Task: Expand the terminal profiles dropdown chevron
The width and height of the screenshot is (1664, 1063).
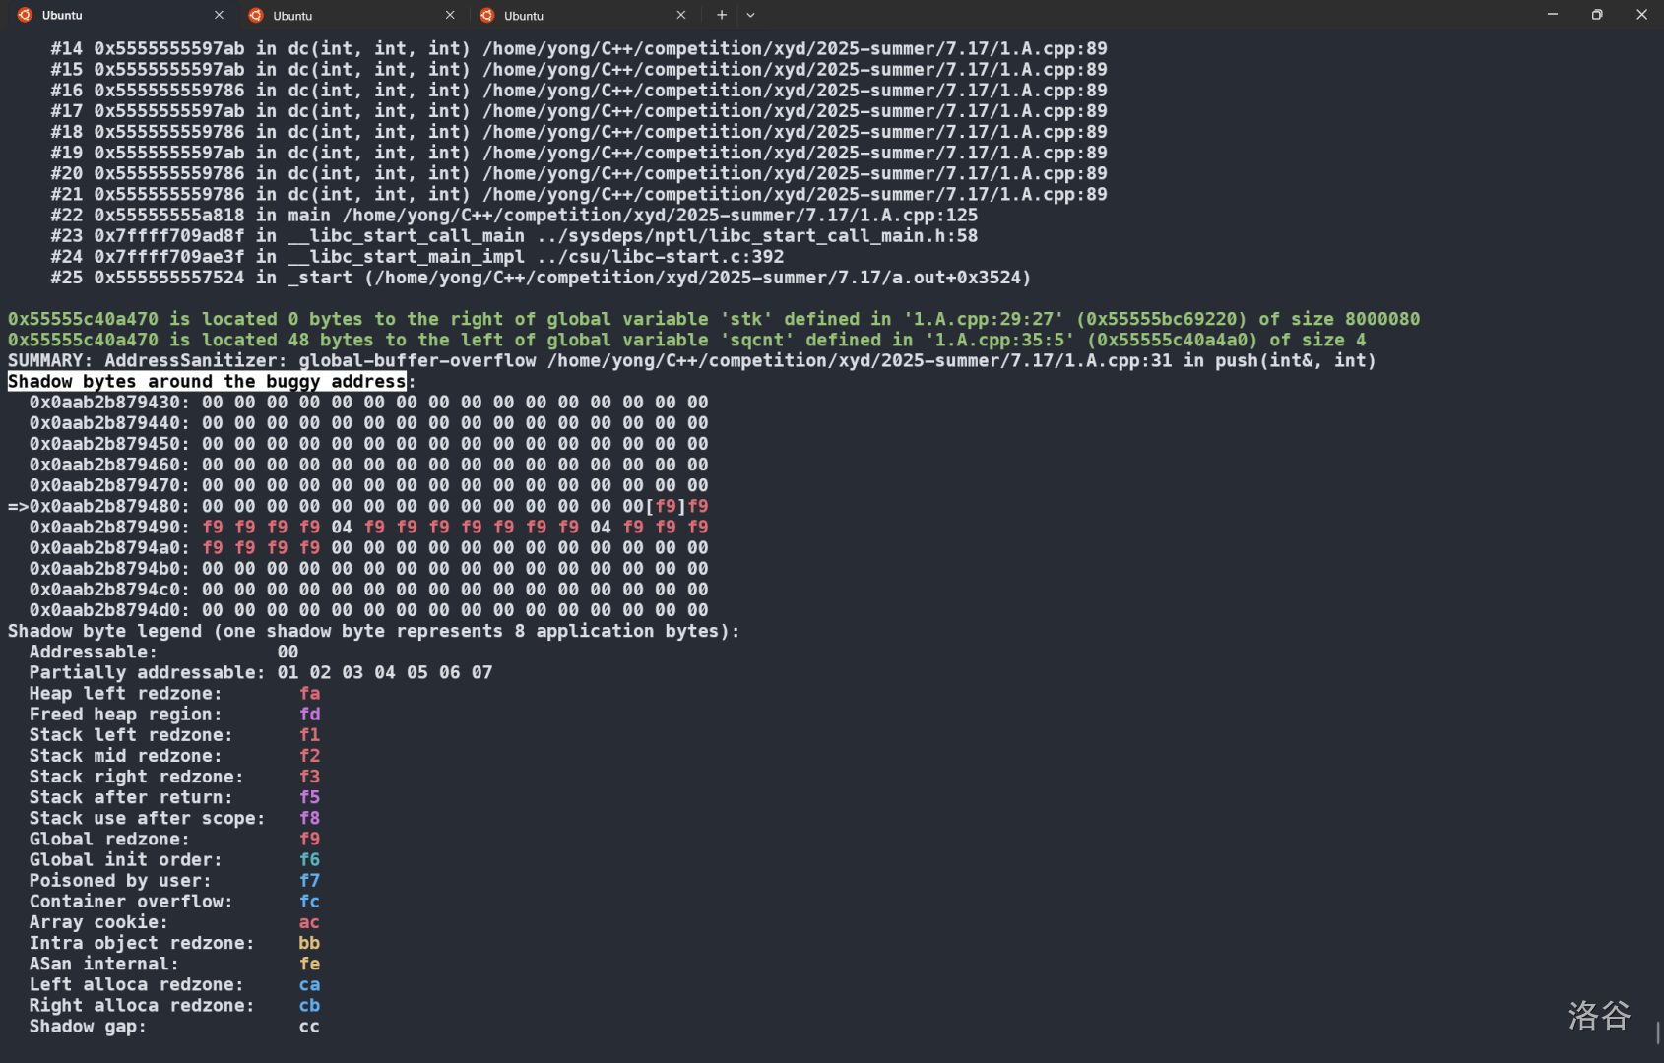Action: point(751,15)
